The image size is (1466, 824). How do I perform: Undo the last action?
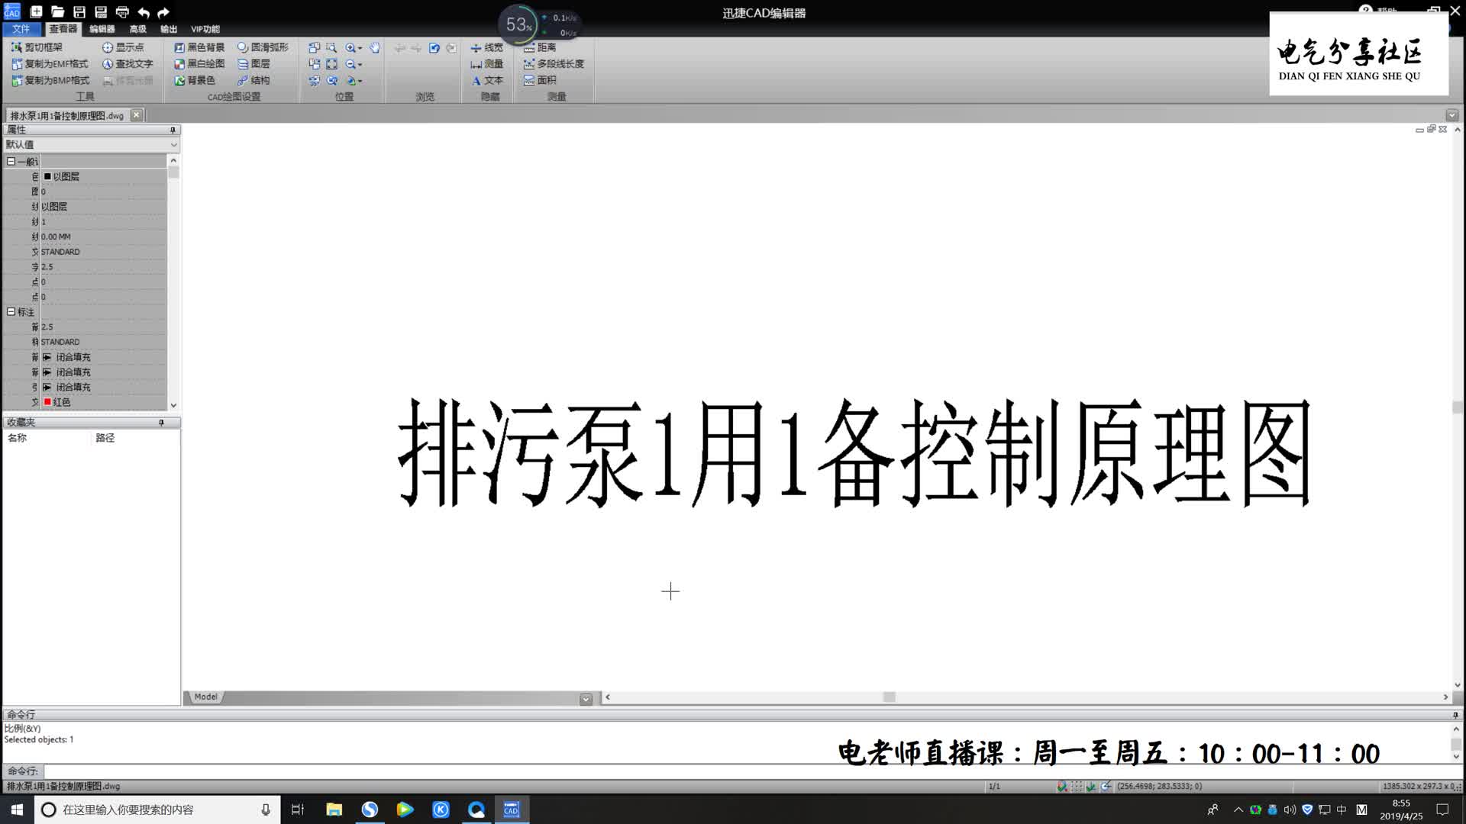[143, 11]
